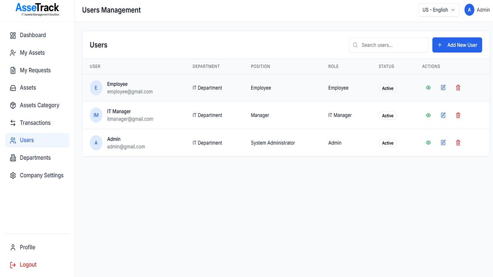Click the edit pencil icon for IT Manager
The image size is (493, 277).
point(443,115)
